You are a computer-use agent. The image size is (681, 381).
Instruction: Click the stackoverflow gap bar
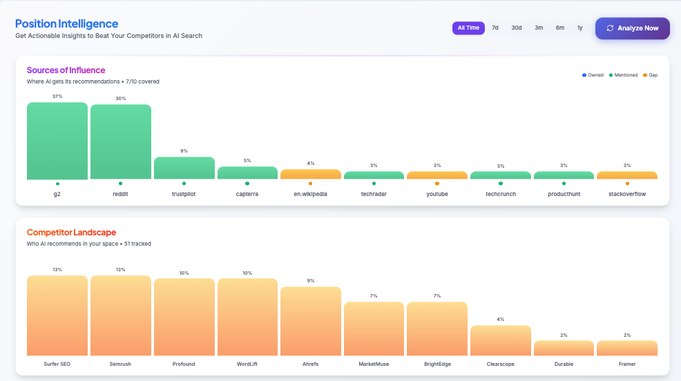(x=627, y=175)
